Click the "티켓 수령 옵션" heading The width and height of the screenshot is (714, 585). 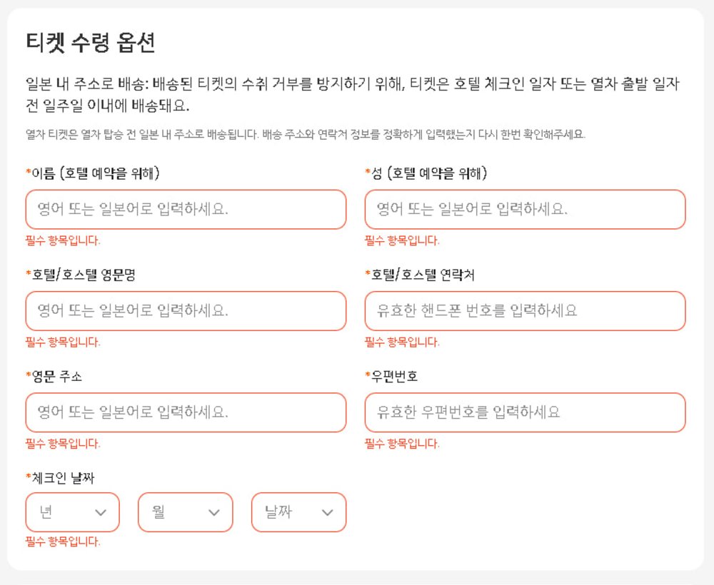click(90, 44)
